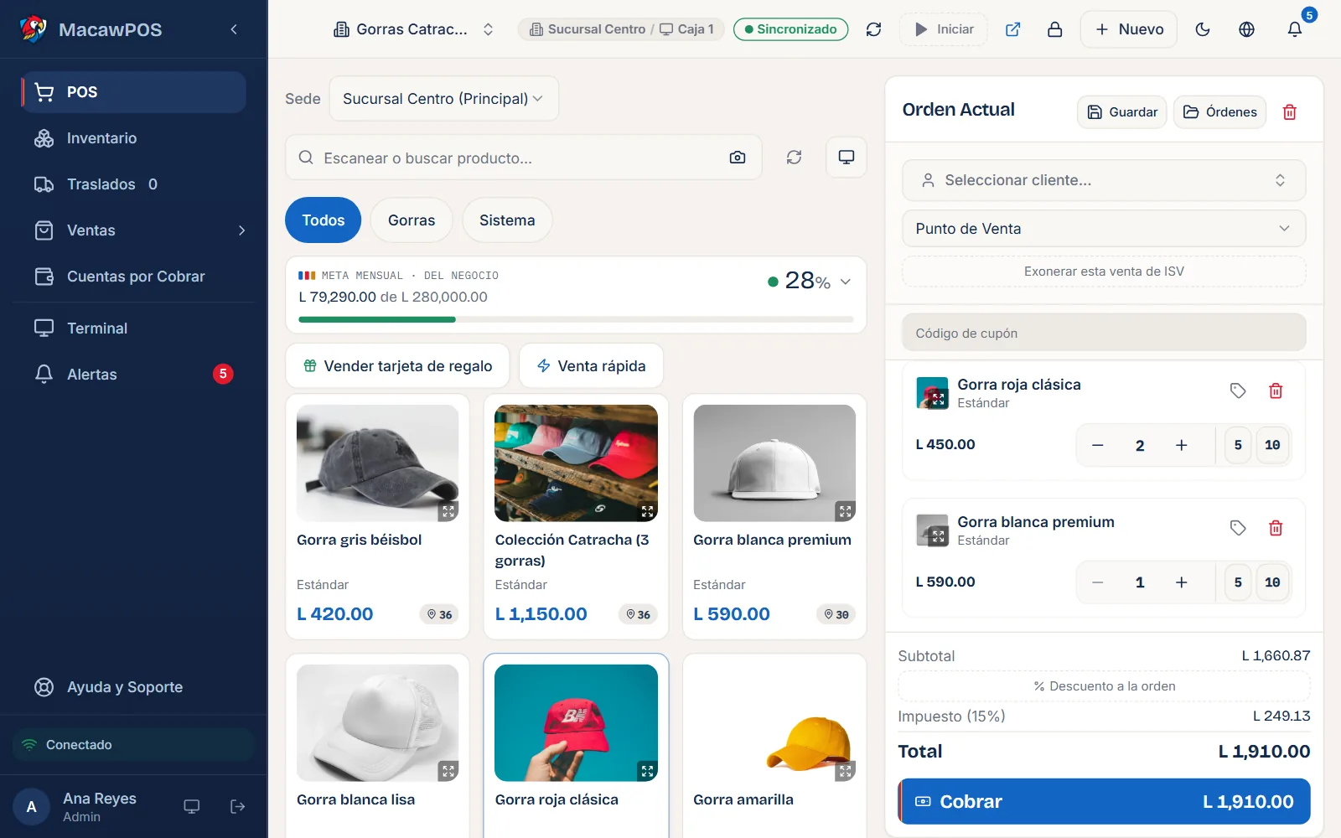Open Punto de Venta dropdown

click(x=1104, y=229)
